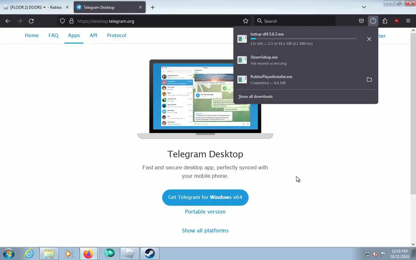Go back with the browser back arrow
The height and width of the screenshot is (260, 416).
(x=8, y=21)
